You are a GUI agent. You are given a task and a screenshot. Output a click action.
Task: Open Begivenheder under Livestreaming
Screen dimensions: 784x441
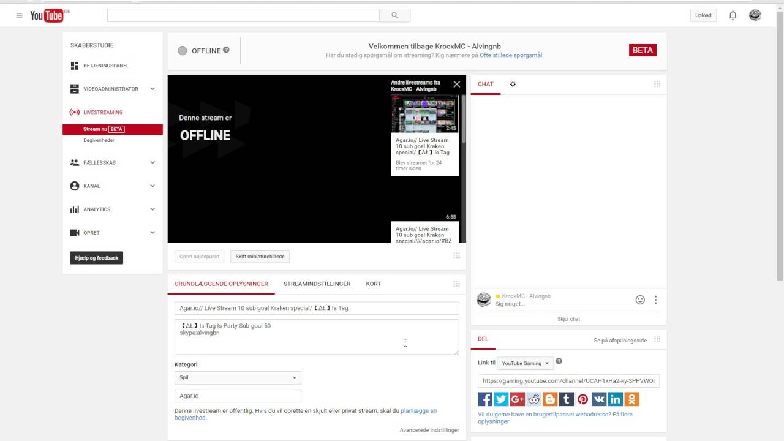pyautogui.click(x=99, y=140)
